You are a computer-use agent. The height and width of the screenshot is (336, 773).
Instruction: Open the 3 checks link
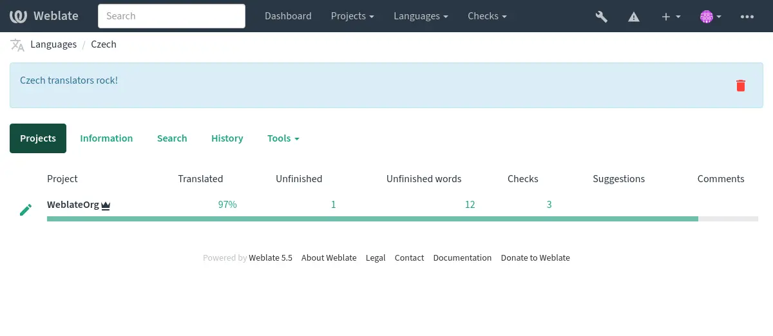(549, 205)
